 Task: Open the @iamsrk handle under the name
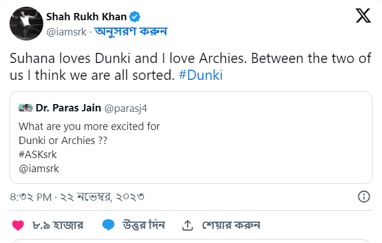coord(66,31)
